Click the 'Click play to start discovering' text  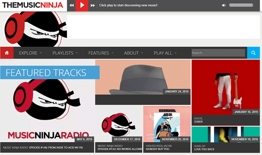tap(128, 5)
